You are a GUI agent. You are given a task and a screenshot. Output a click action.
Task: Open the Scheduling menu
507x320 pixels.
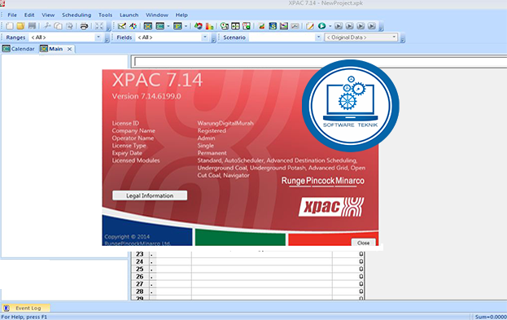76,15
